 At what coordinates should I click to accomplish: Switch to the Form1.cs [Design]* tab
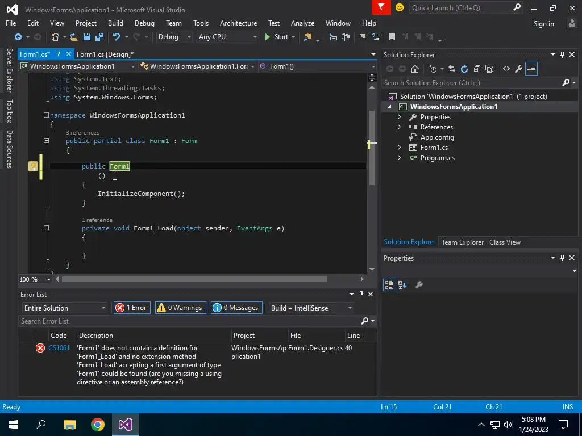105,54
